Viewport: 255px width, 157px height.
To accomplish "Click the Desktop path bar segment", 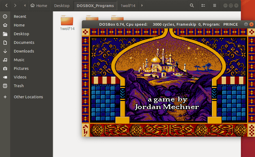I will click(x=62, y=5).
